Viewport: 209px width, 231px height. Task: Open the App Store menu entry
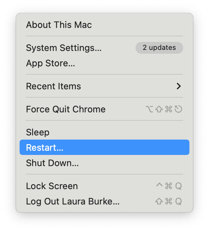click(104, 63)
